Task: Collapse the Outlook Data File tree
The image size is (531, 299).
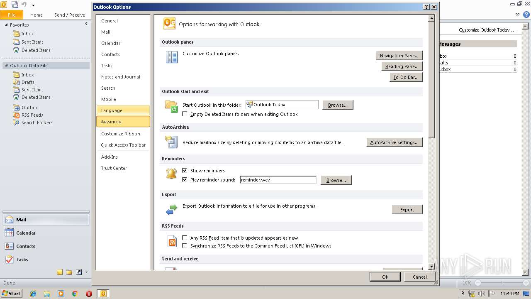Action: pyautogui.click(x=6, y=66)
